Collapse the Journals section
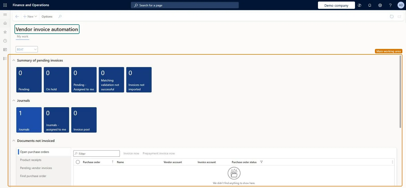The image size is (406, 188). click(14, 100)
